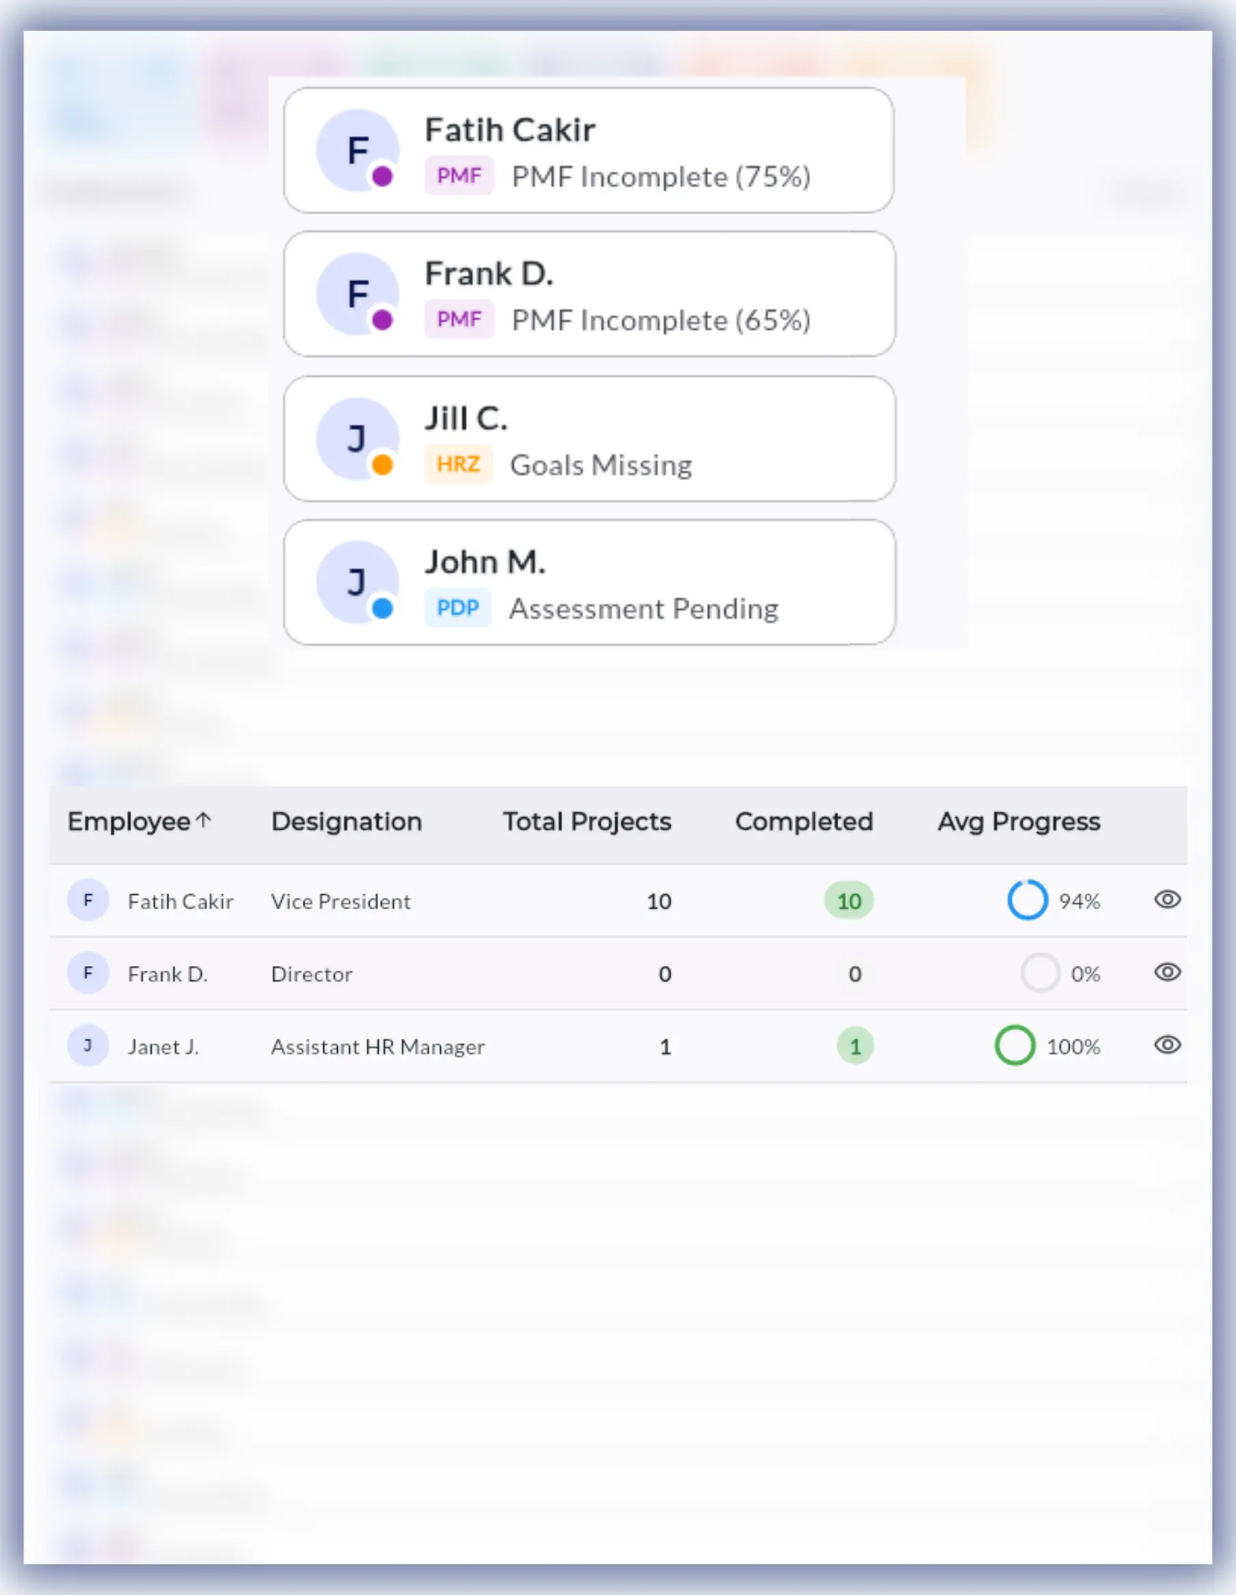Screen dimensions: 1236x1595
Task: Click Janet J.'s avatar in the table
Action: click(x=88, y=1047)
